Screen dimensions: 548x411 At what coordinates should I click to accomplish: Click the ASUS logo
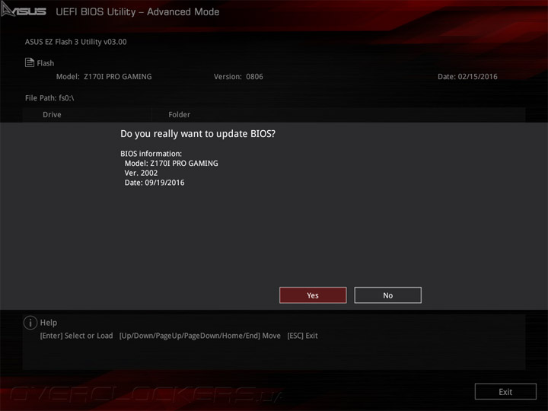[23, 10]
